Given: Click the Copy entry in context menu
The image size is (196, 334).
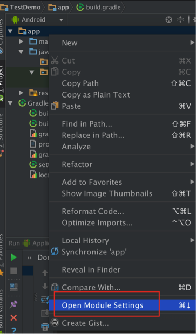Looking at the screenshot, I should (123, 72).
